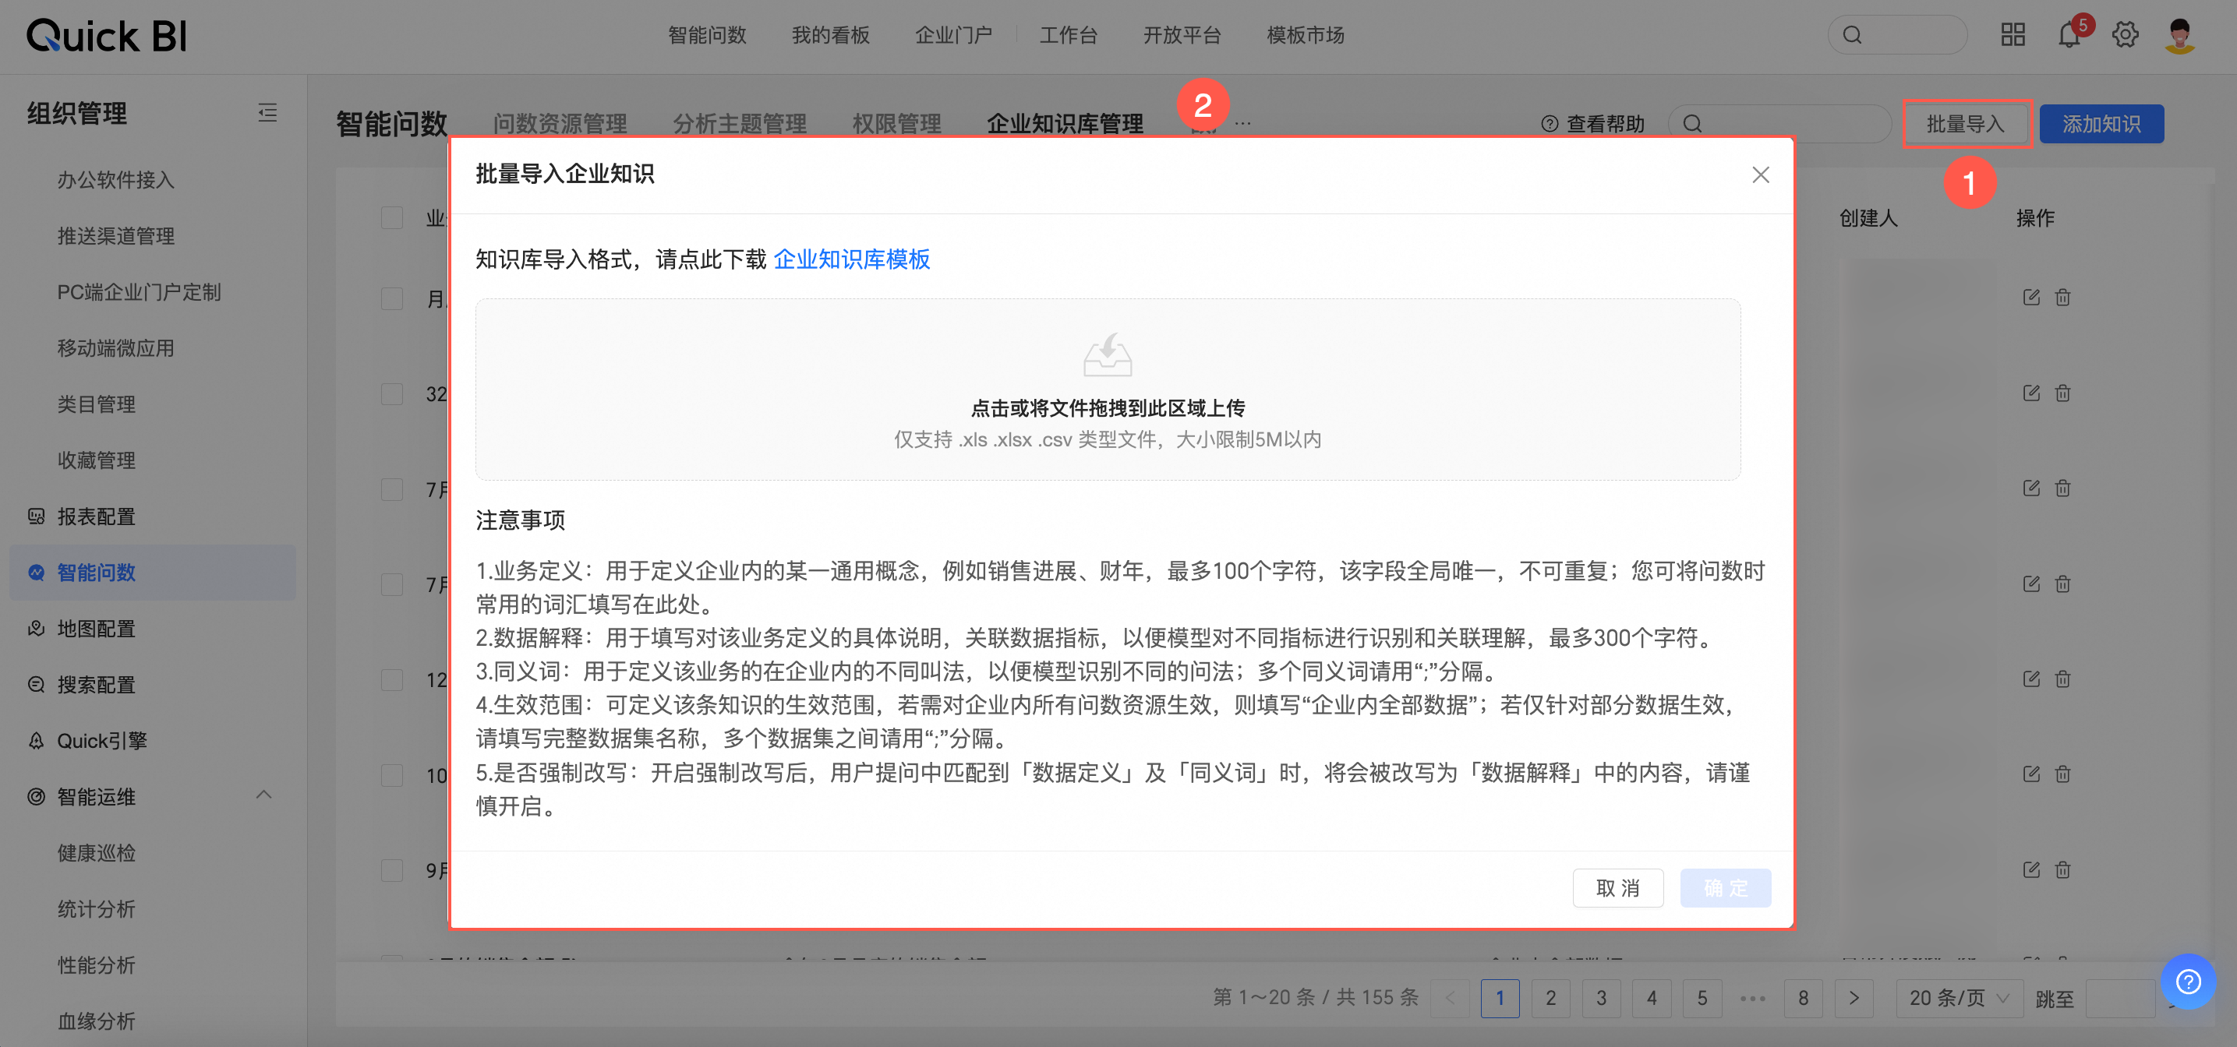
Task: Switch to the 权限管理 tab
Action: pos(897,123)
